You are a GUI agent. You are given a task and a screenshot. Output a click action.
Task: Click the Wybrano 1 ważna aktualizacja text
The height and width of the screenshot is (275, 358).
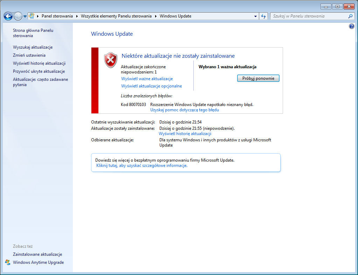227,67
